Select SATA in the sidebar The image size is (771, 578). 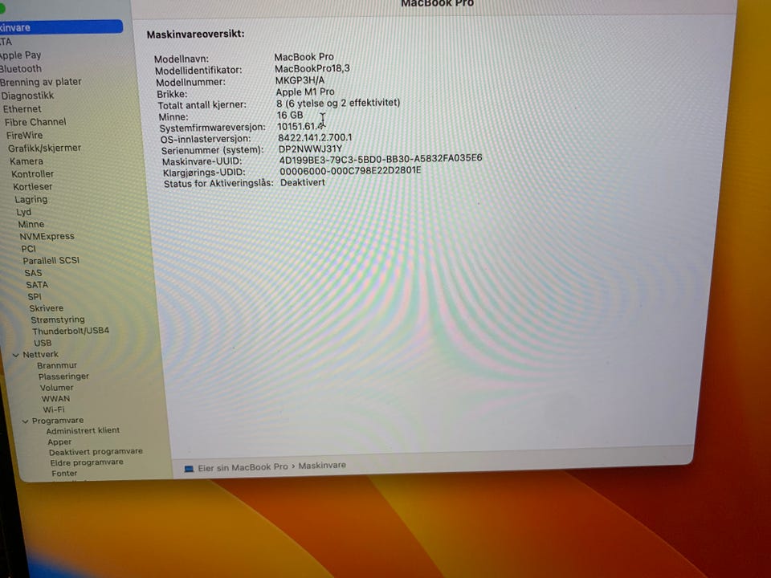[38, 285]
